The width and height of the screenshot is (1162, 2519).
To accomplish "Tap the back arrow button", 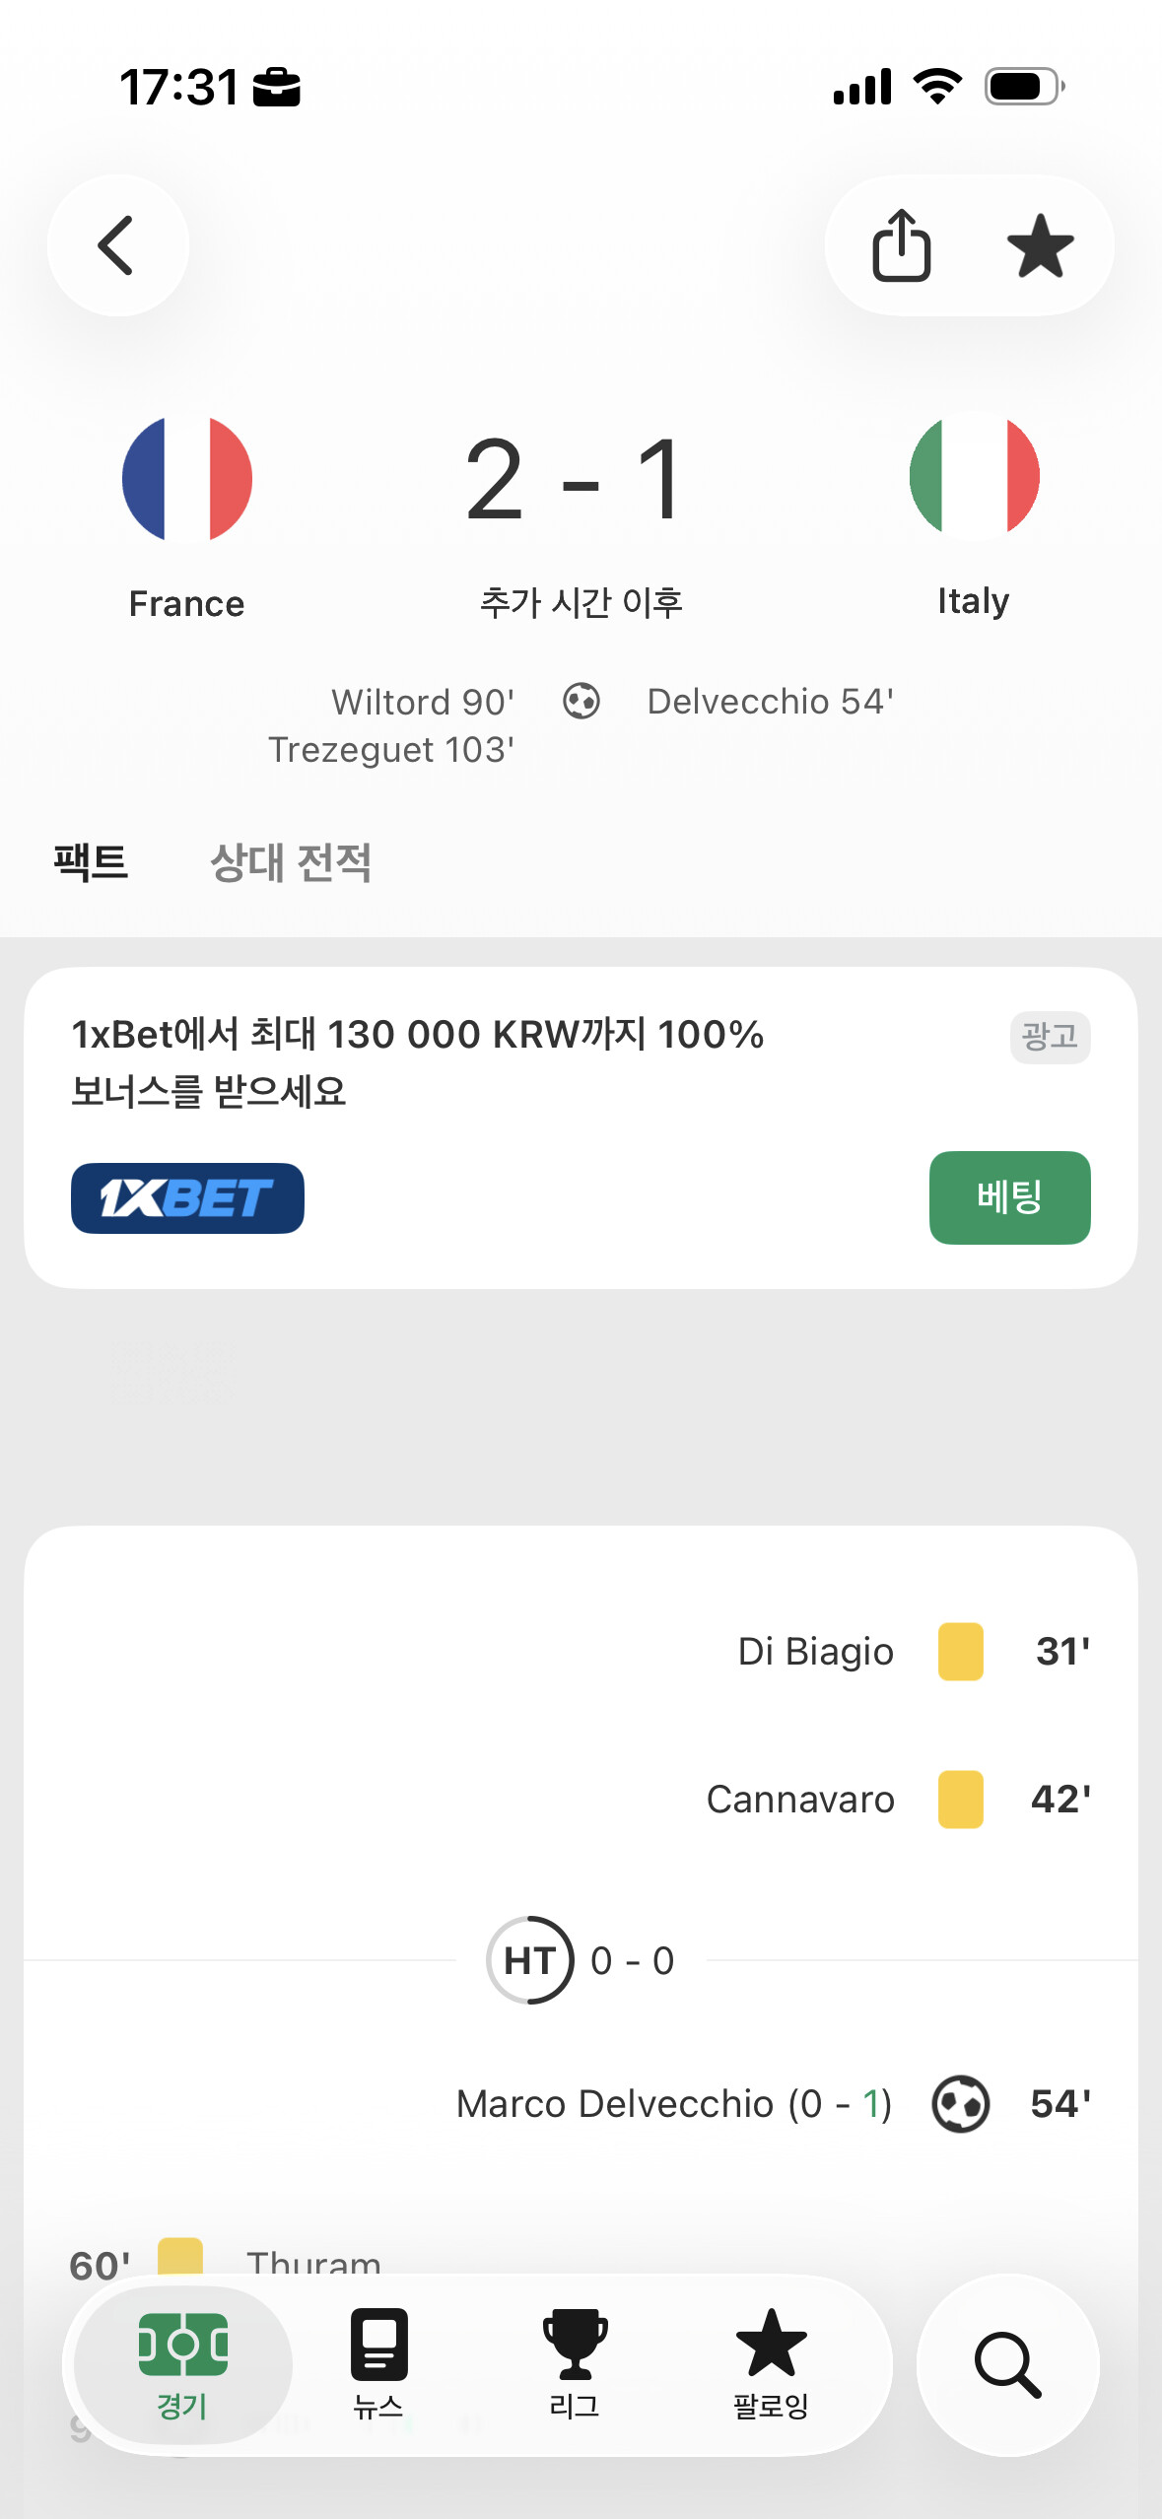I will click(117, 245).
